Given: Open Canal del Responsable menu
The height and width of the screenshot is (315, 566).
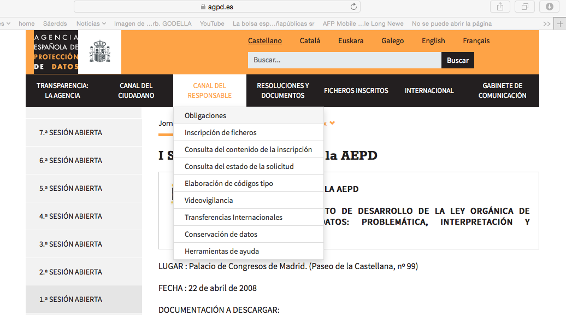Looking at the screenshot, I should coord(210,91).
